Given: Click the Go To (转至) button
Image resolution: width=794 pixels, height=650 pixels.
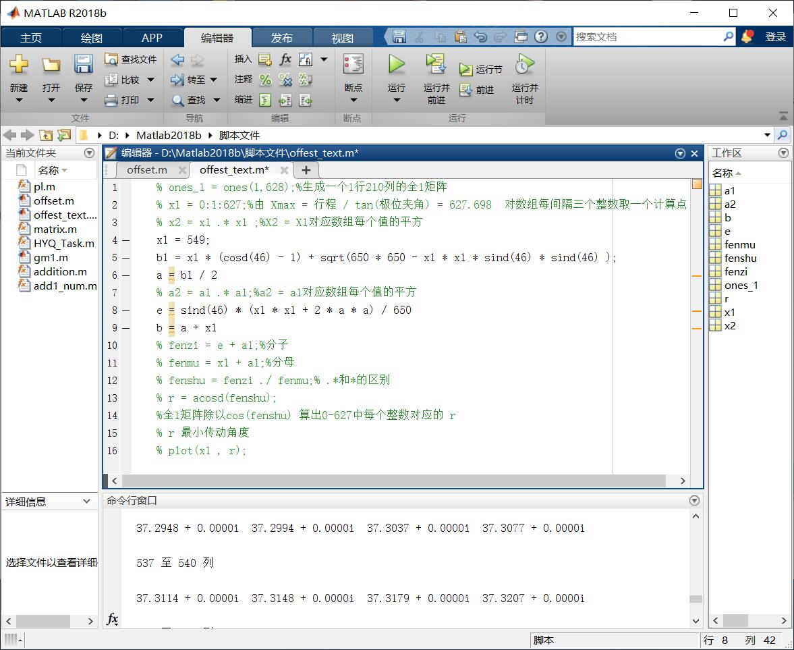Looking at the screenshot, I should coord(189,80).
